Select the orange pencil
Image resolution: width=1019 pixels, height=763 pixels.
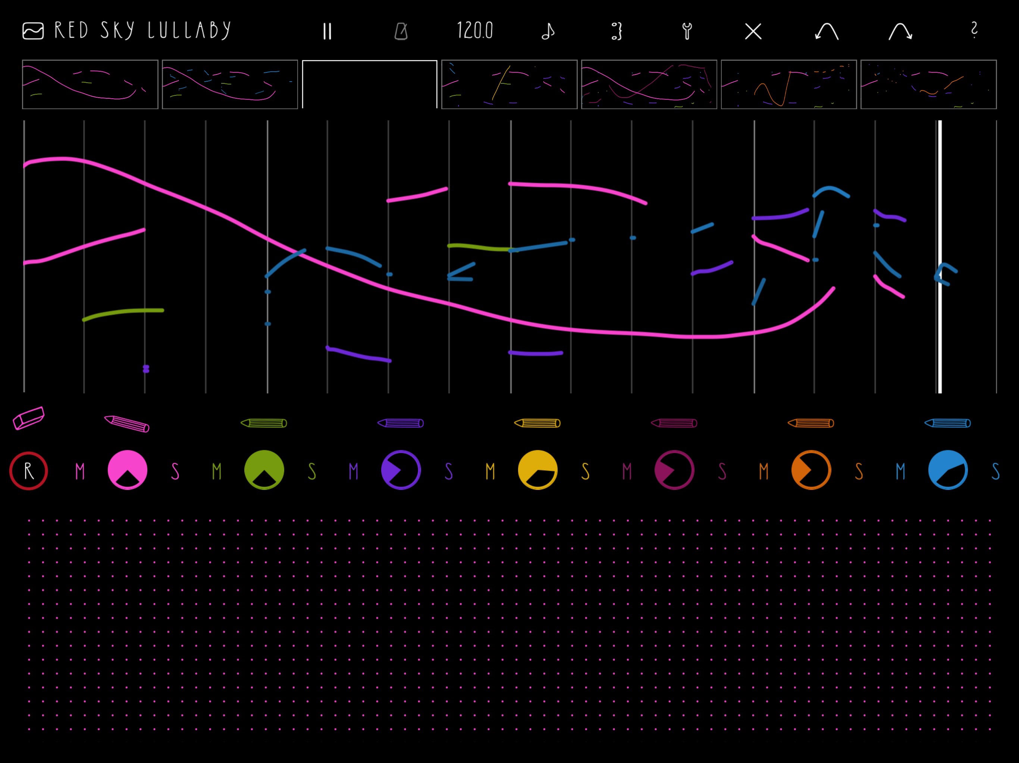click(x=811, y=423)
